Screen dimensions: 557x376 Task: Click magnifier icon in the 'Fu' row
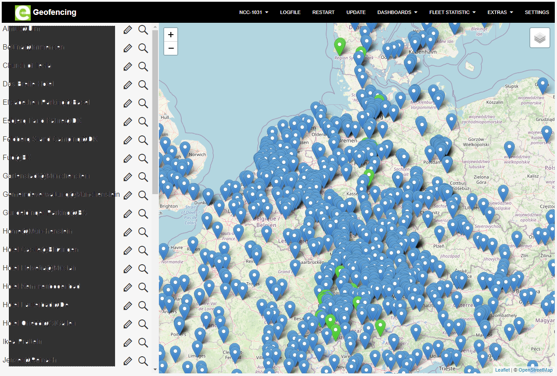point(143,158)
